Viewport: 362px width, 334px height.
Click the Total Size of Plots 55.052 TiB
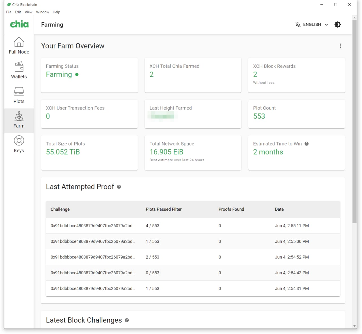click(x=63, y=152)
